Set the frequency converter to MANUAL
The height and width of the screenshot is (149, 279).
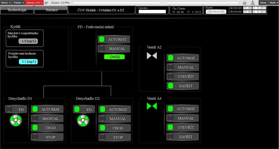(114, 49)
